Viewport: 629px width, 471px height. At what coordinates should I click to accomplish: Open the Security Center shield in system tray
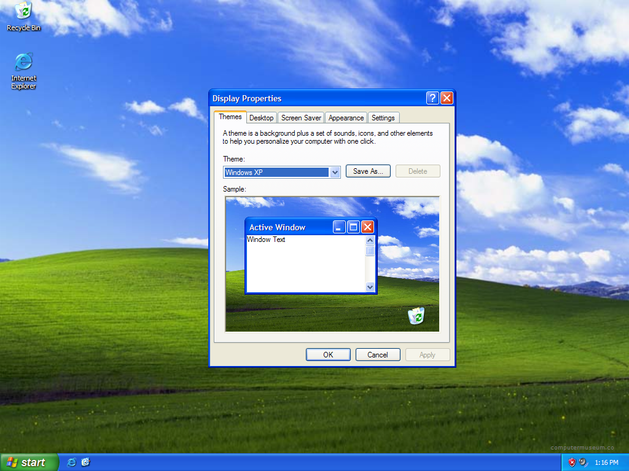[x=572, y=462]
